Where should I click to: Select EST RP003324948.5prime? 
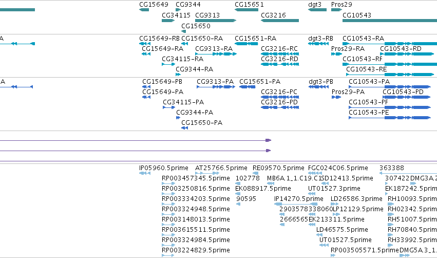click(168, 214)
